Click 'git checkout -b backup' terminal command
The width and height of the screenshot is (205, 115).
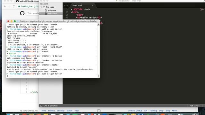point(49,60)
